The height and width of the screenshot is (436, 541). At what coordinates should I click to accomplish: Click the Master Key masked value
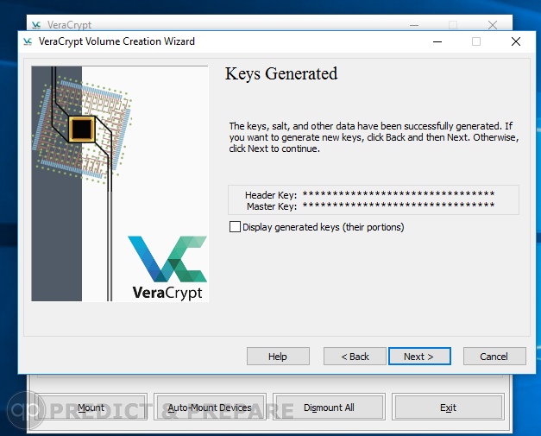[x=399, y=205]
